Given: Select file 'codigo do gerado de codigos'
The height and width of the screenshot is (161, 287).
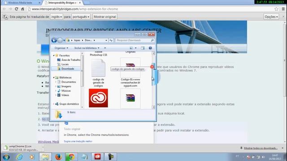Looking at the screenshot, I should [98, 73].
